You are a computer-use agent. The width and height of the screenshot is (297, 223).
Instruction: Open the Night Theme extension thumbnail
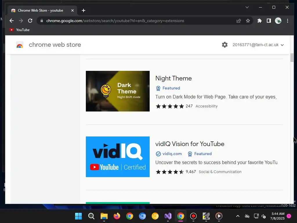[x=118, y=91]
